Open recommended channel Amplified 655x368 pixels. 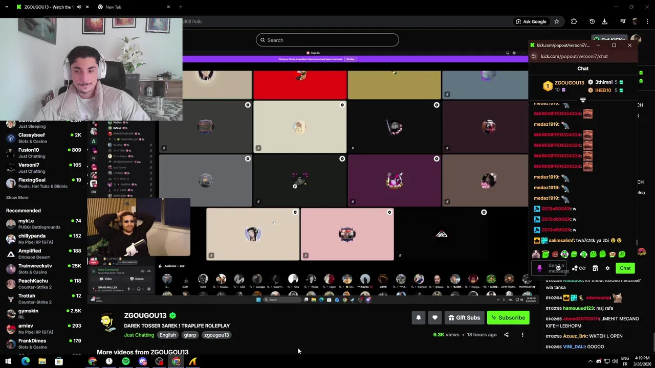click(x=43, y=254)
